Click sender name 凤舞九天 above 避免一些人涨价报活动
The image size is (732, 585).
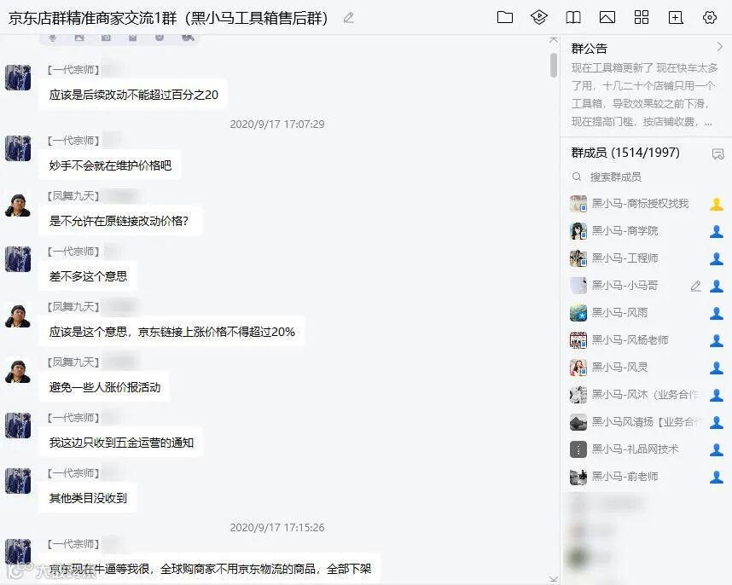pos(73,362)
